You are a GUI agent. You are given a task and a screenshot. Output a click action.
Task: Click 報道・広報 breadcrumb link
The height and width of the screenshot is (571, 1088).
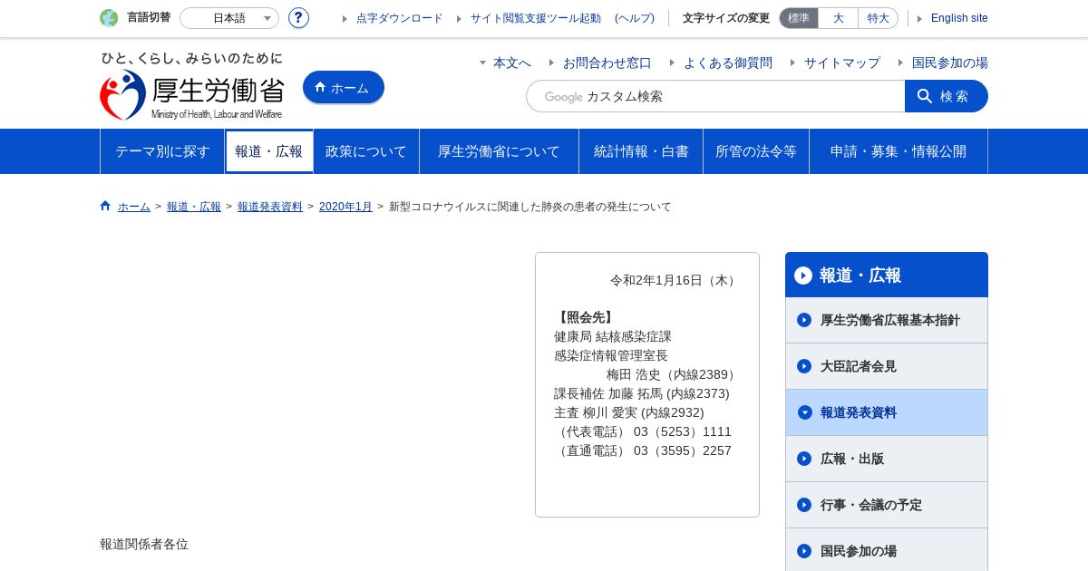[x=194, y=207]
